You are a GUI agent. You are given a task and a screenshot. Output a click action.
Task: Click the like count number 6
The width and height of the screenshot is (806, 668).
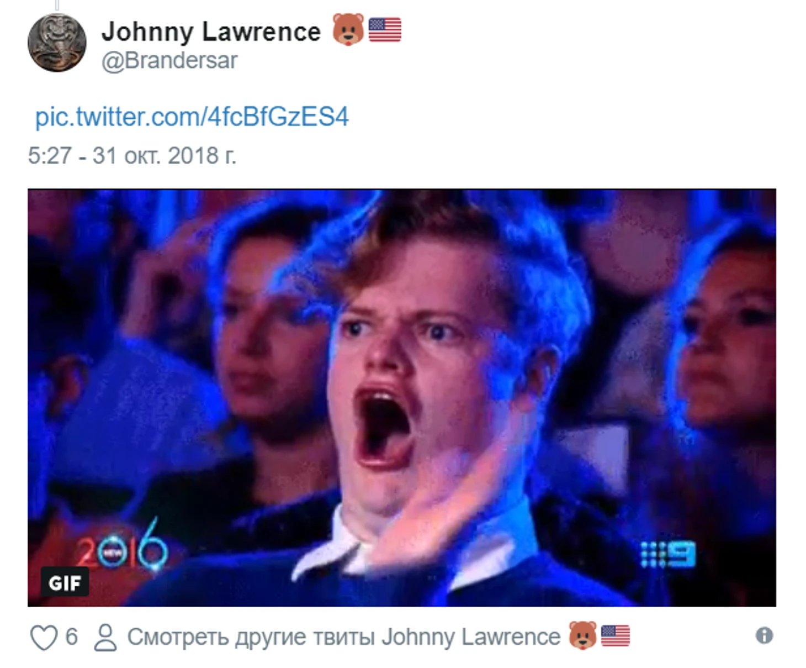pos(71,637)
